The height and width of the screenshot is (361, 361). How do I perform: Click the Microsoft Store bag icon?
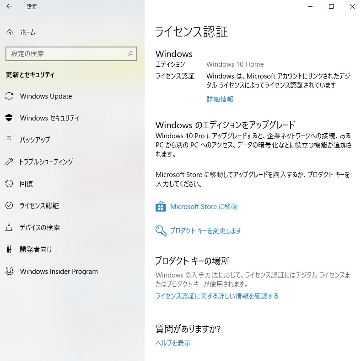click(x=161, y=207)
